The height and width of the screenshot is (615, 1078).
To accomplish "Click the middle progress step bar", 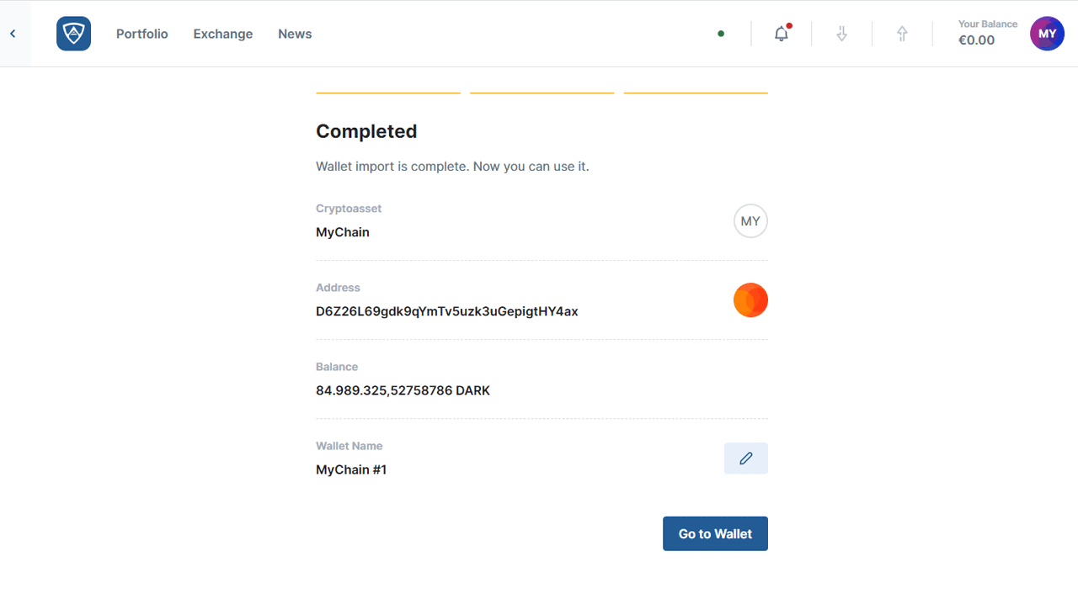I will tap(542, 93).
